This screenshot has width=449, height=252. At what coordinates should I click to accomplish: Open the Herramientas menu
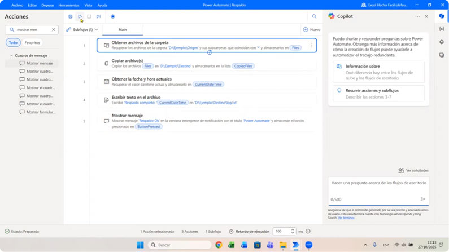[69, 5]
